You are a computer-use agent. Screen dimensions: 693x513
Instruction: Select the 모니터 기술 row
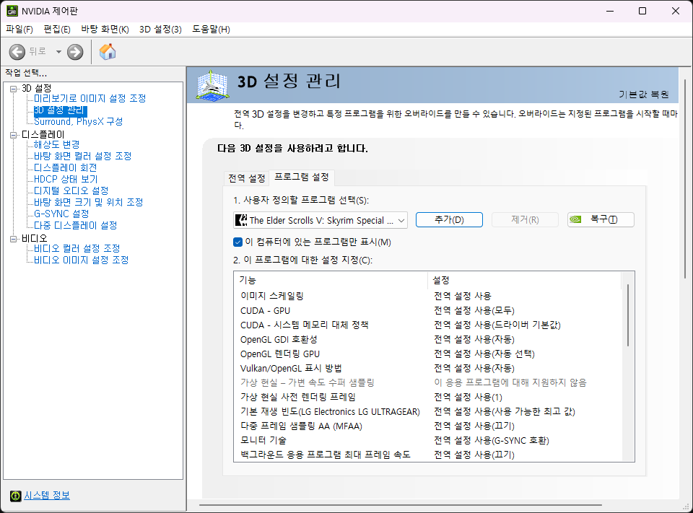click(428, 441)
